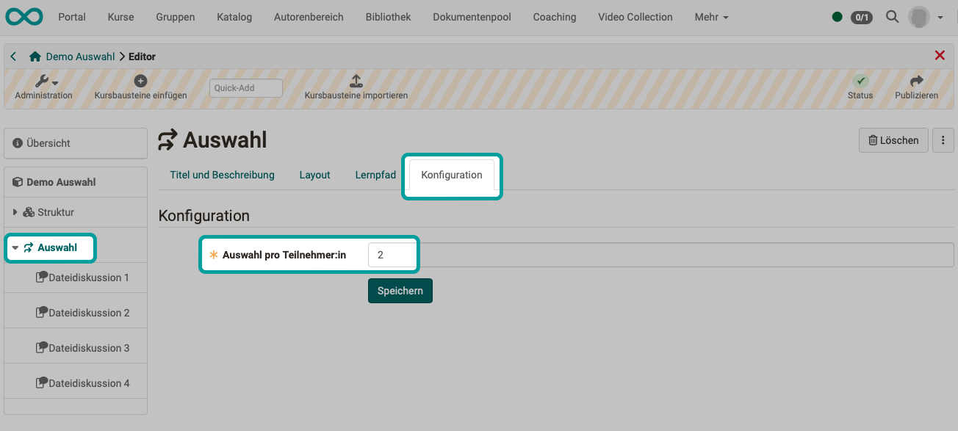Expand the Struktur tree node
The height and width of the screenshot is (431, 958).
[x=15, y=211]
